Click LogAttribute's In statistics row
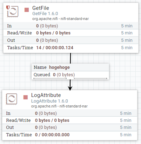Screen dimensions: 141x144 click(x=70, y=113)
